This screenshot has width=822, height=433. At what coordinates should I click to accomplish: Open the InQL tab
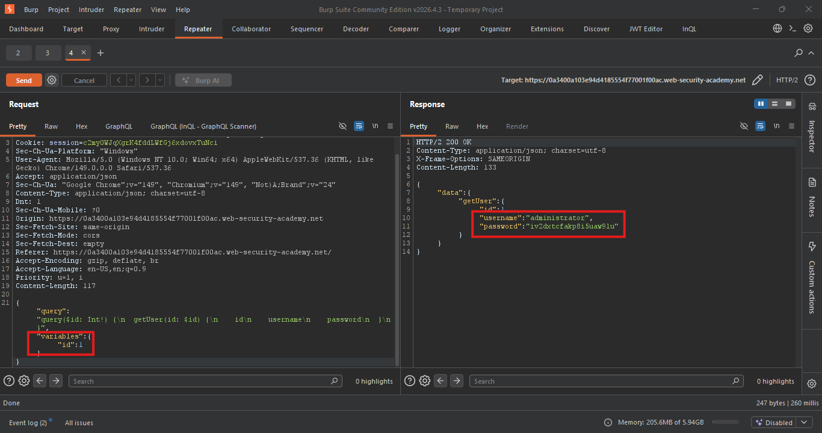tap(689, 29)
